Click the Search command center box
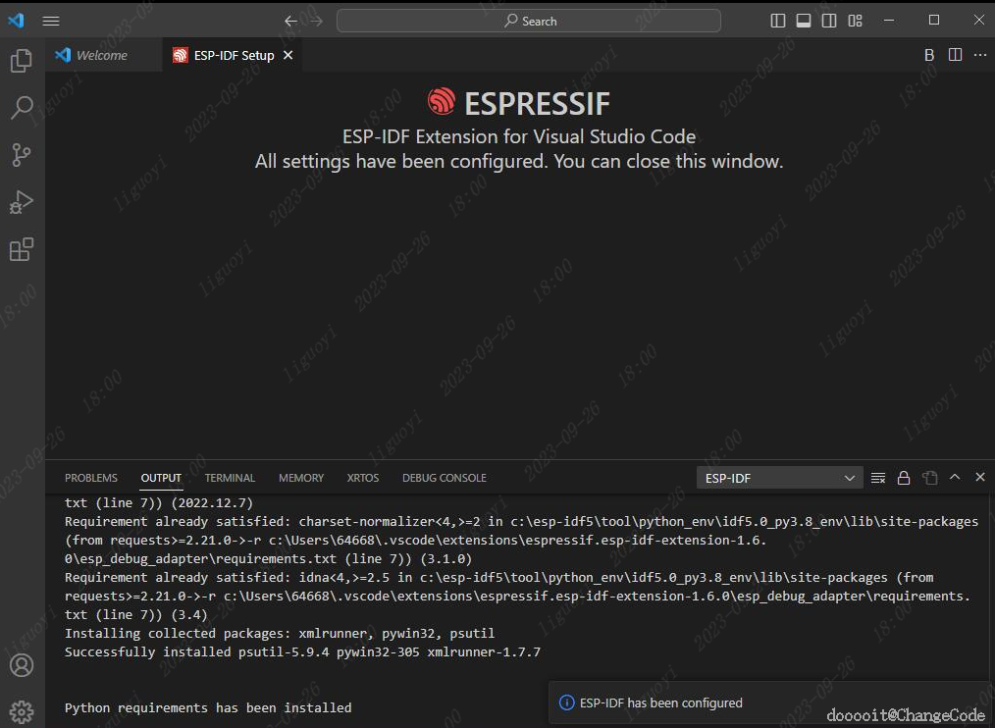This screenshot has width=995, height=728. [529, 21]
